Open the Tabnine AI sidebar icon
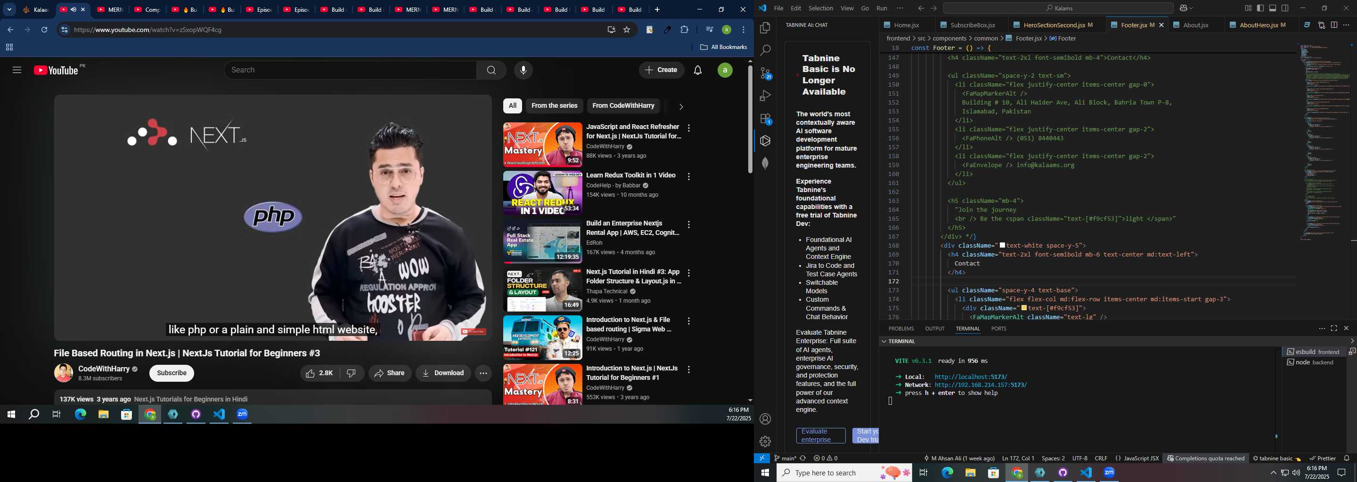The image size is (1357, 482). [x=765, y=141]
